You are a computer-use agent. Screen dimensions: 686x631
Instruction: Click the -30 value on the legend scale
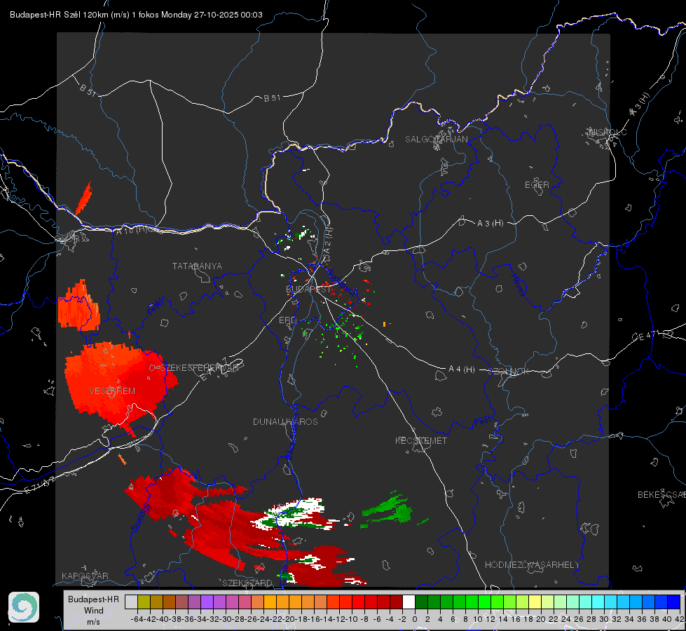[226, 619]
